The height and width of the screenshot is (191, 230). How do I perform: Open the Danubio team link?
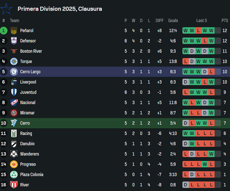point(27,144)
